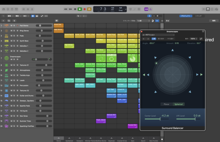Screen dimensions: 220x142
Task: Open the 100% view size dropdown
Action: [x=194, y=39]
